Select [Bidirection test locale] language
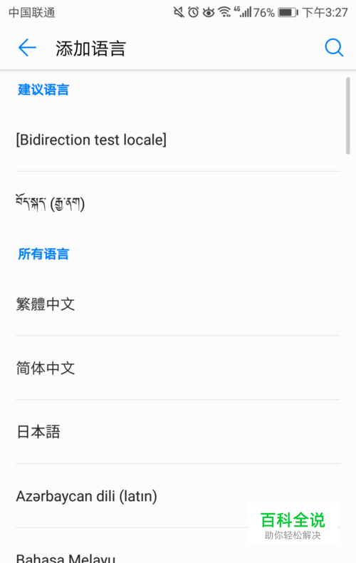 point(178,140)
